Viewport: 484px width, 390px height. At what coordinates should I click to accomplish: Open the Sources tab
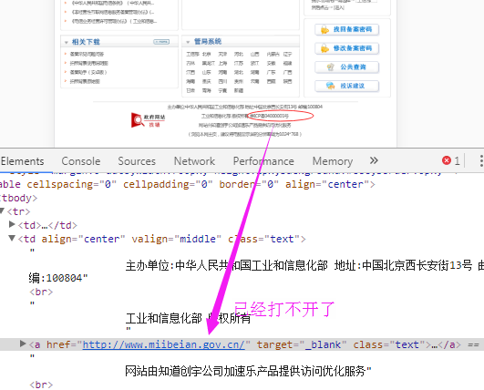pos(137,161)
